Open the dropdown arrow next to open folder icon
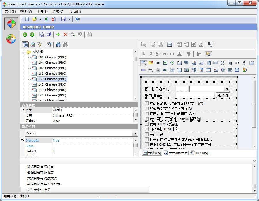 pos(40,19)
